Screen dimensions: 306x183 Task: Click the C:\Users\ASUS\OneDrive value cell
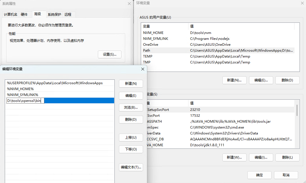click(x=210, y=45)
